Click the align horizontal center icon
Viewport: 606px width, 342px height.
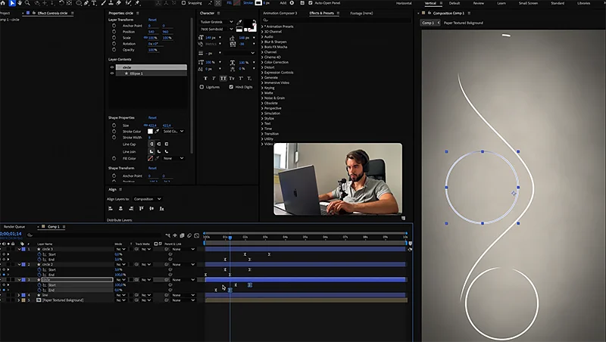[120, 208]
